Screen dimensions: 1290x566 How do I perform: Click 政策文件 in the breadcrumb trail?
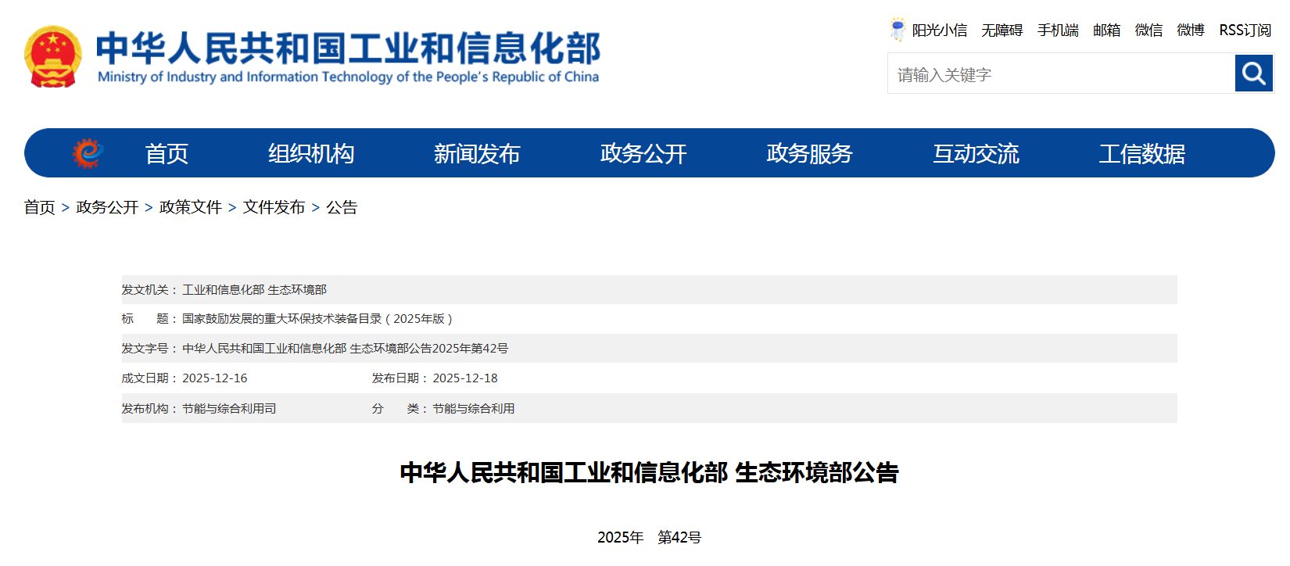tap(191, 207)
